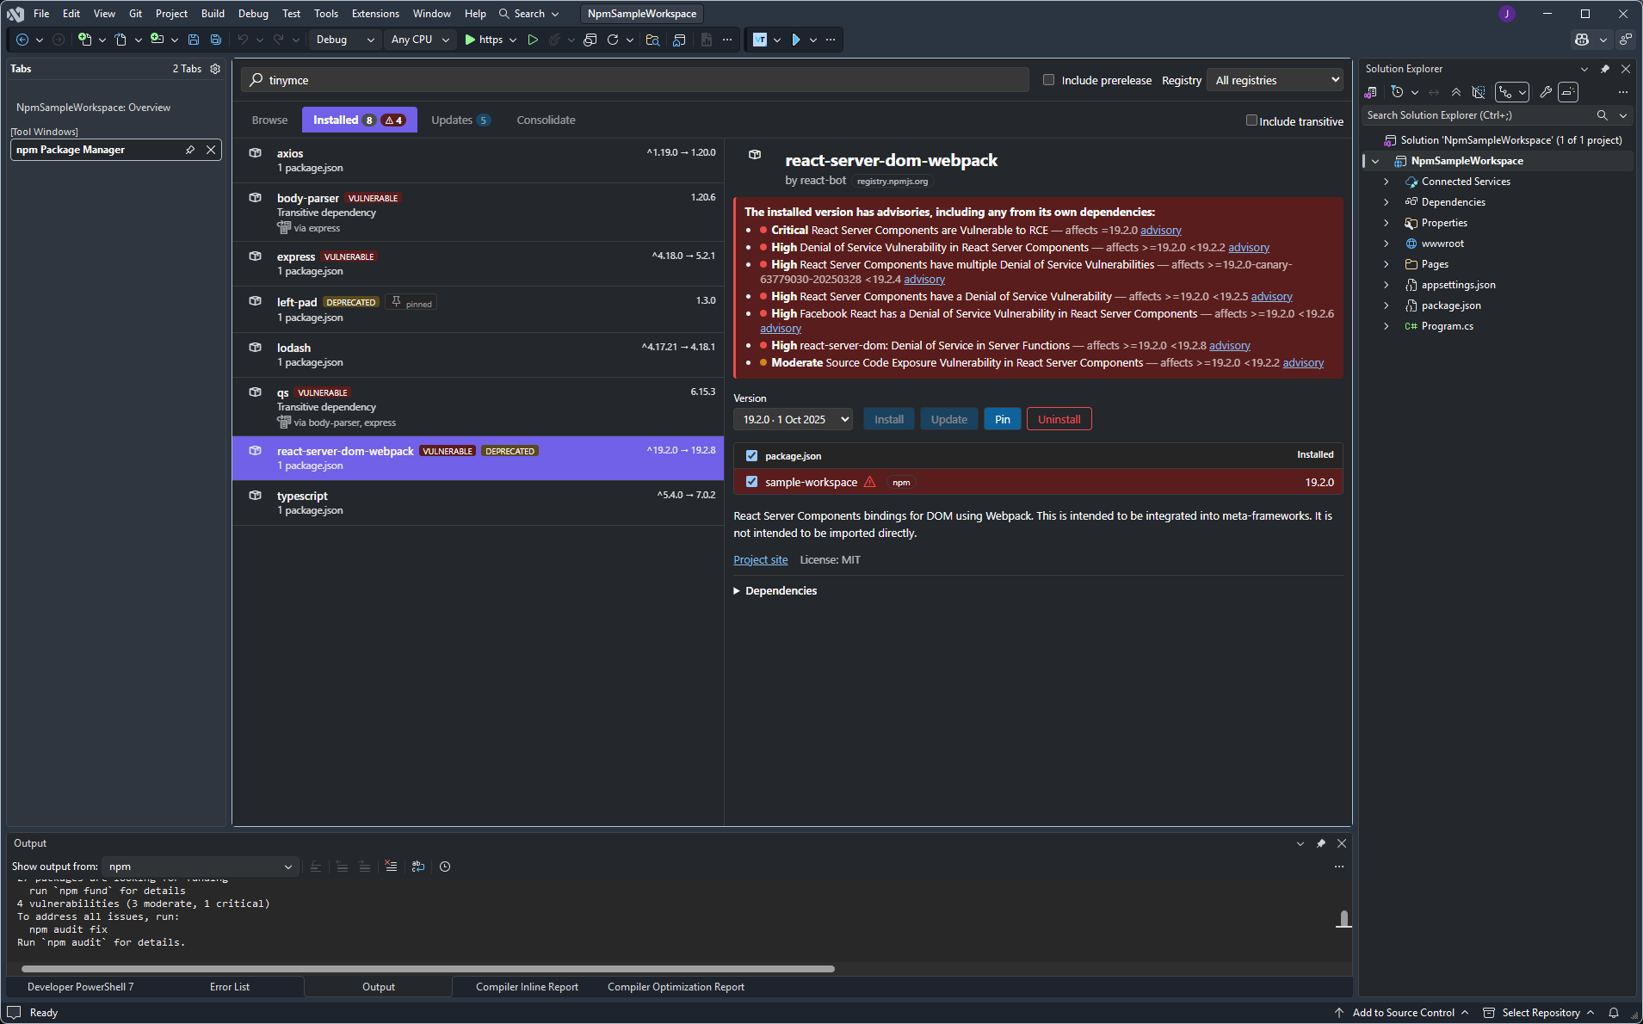Open the Version 19.2.0 dropdown
This screenshot has width=1643, height=1024.
(793, 419)
